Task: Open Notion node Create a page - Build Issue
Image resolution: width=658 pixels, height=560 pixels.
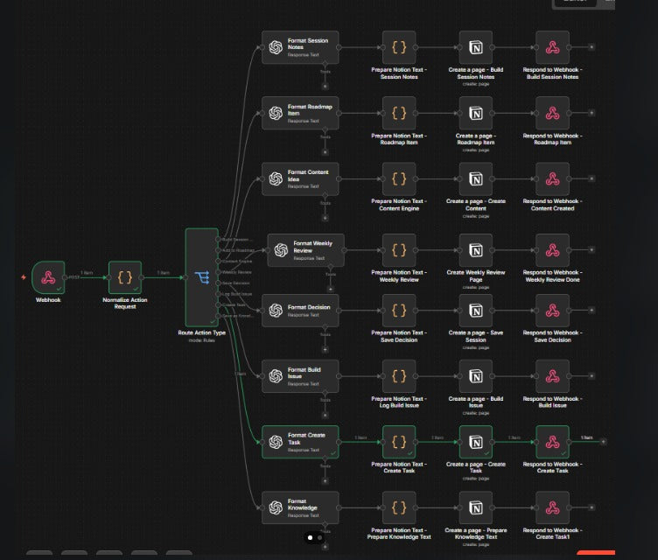Action: 476,376
